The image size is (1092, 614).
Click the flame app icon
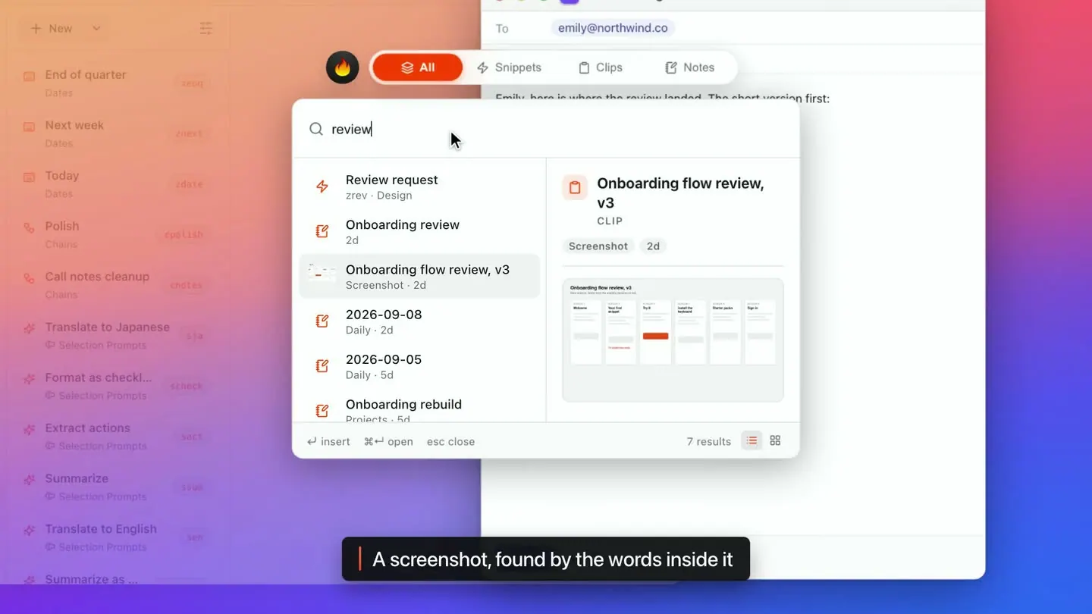(342, 67)
